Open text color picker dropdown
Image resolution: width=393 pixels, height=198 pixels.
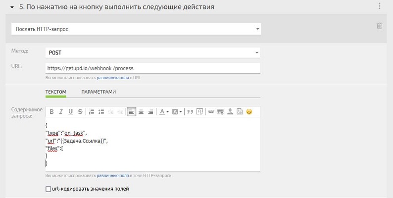[x=164, y=112]
